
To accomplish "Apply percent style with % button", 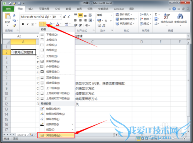I will click(106, 20).
